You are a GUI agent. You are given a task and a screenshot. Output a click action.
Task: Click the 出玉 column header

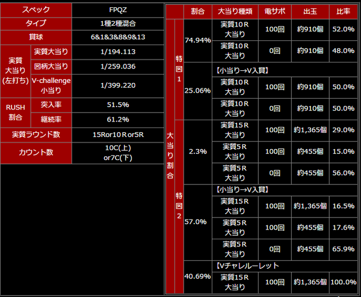pyautogui.click(x=310, y=11)
